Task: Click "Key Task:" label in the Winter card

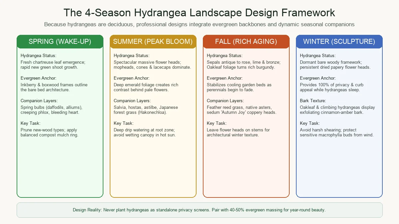Action: pyautogui.click(x=310, y=123)
